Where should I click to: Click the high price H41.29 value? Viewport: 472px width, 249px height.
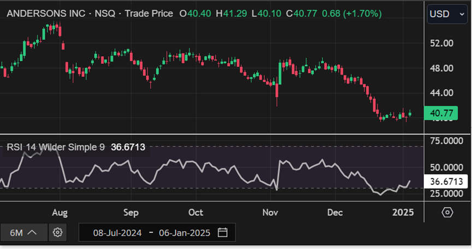231,14
